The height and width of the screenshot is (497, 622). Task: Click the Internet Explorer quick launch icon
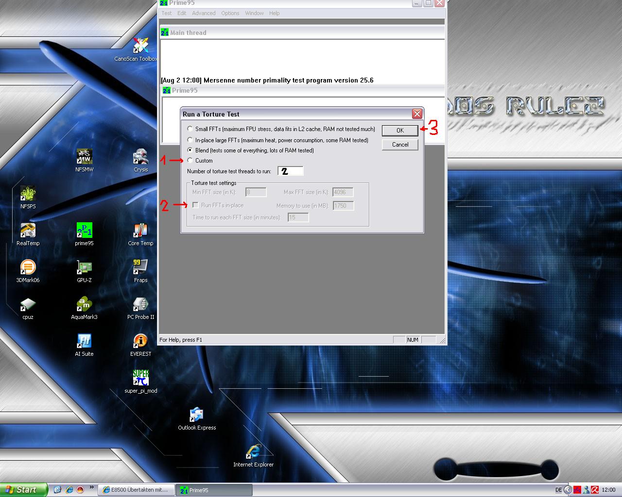[x=69, y=490]
